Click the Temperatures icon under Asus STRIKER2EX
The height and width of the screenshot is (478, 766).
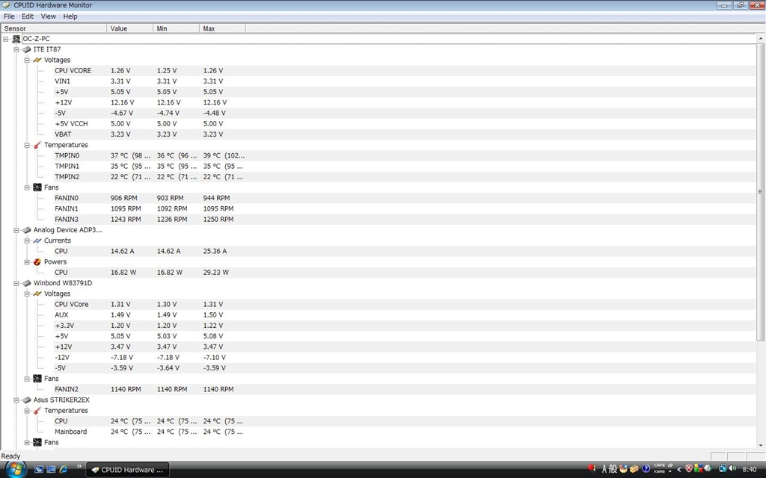[x=37, y=411]
